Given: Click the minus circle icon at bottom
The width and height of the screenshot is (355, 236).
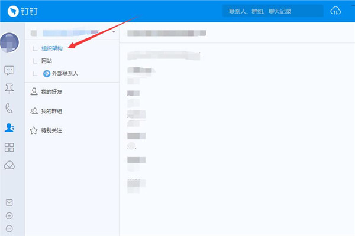Looking at the screenshot, I should [9, 228].
